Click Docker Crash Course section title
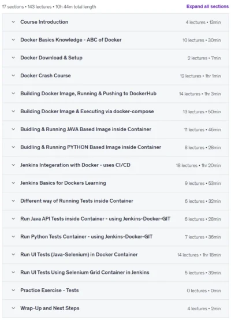 46,76
